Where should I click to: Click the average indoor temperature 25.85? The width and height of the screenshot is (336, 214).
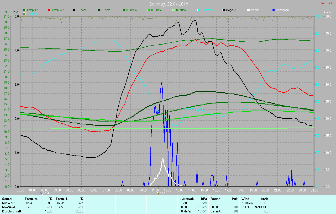pos(80,211)
